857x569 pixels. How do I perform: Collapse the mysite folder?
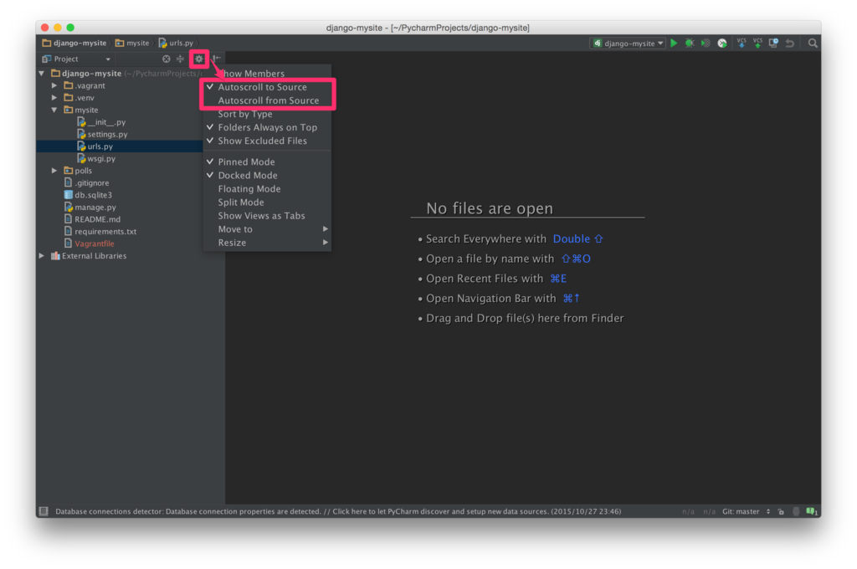click(54, 110)
